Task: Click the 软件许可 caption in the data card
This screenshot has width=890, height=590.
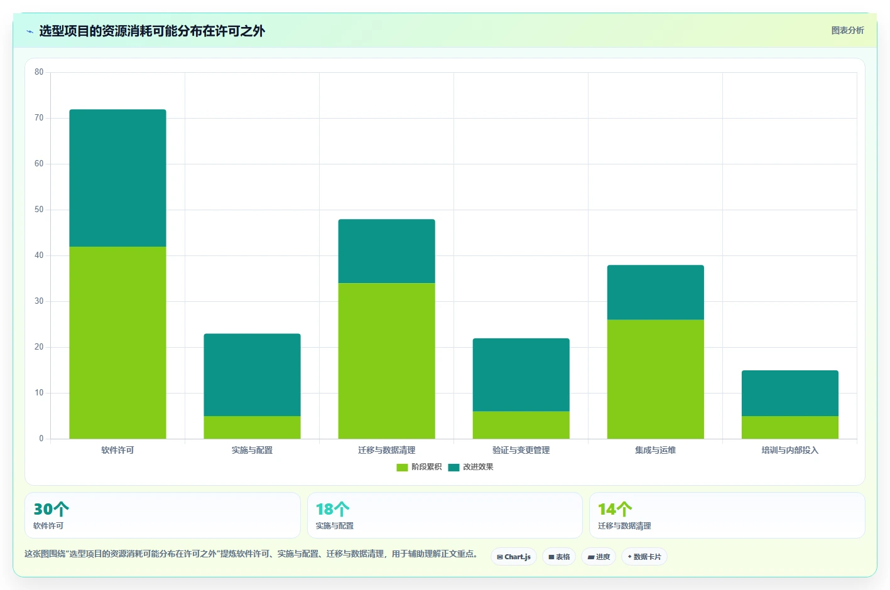Action: click(48, 526)
